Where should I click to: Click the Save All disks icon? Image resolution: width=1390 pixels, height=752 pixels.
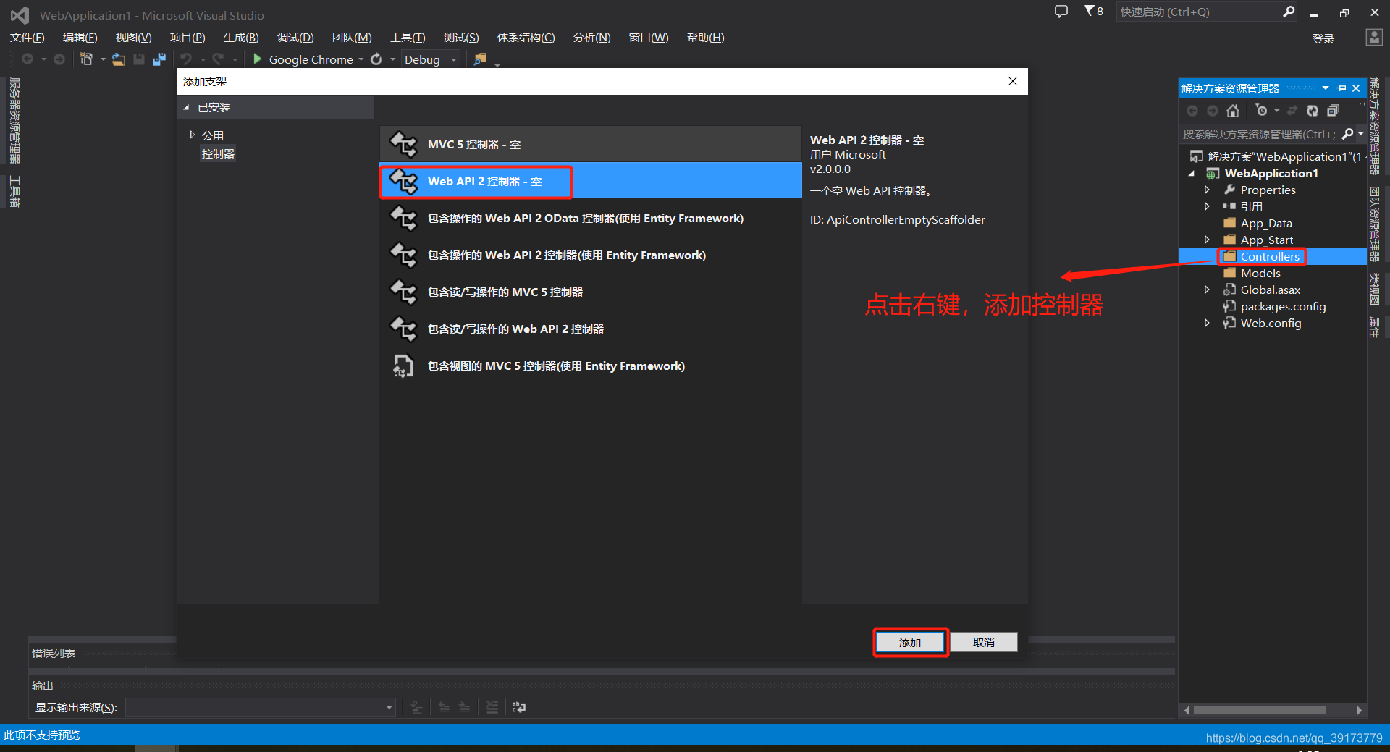159,59
